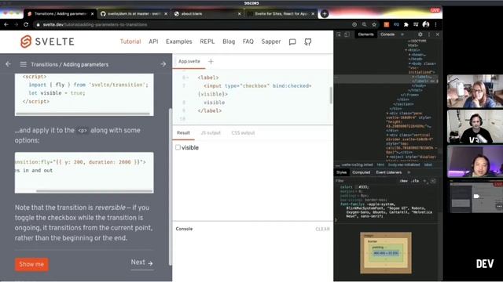Image resolution: width=503 pixels, height=282 pixels.
Task: Collapse the html node in Elements tree
Action: (x=406, y=50)
